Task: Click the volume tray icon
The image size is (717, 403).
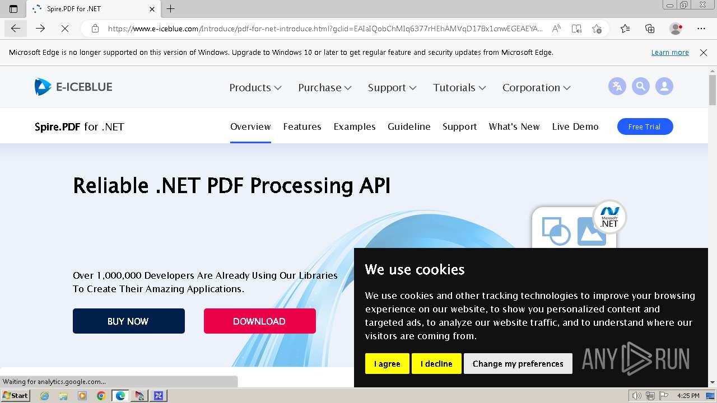Action: pyautogui.click(x=636, y=396)
